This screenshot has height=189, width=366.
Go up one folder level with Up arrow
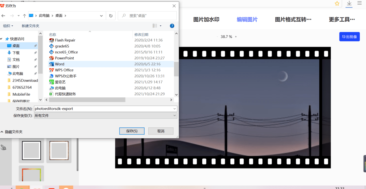point(25,16)
